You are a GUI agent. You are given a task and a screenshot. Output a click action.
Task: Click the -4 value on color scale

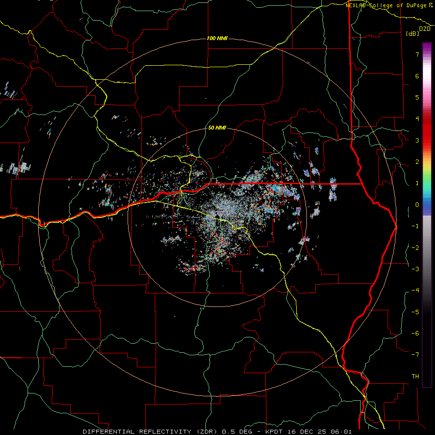[415, 290]
